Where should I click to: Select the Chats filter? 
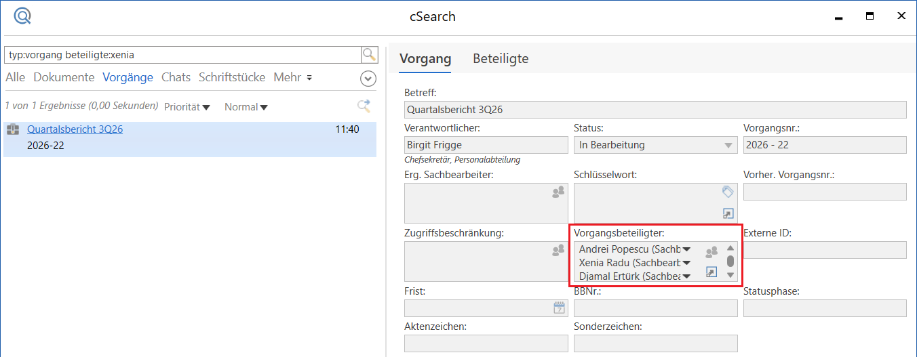point(176,77)
